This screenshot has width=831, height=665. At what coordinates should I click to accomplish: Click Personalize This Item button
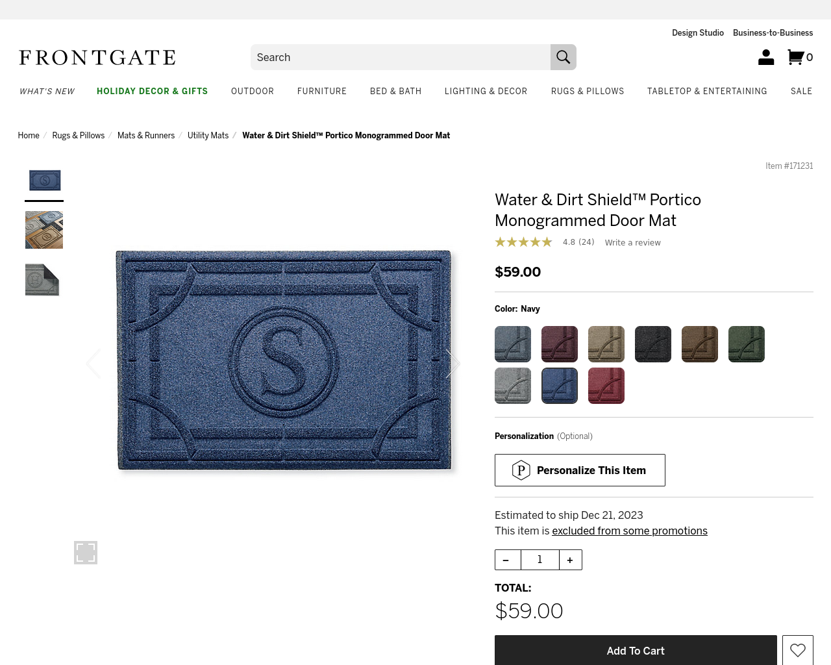tap(580, 470)
